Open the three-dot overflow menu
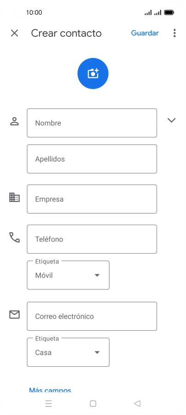Image resolution: width=186 pixels, height=415 pixels. pos(175,33)
